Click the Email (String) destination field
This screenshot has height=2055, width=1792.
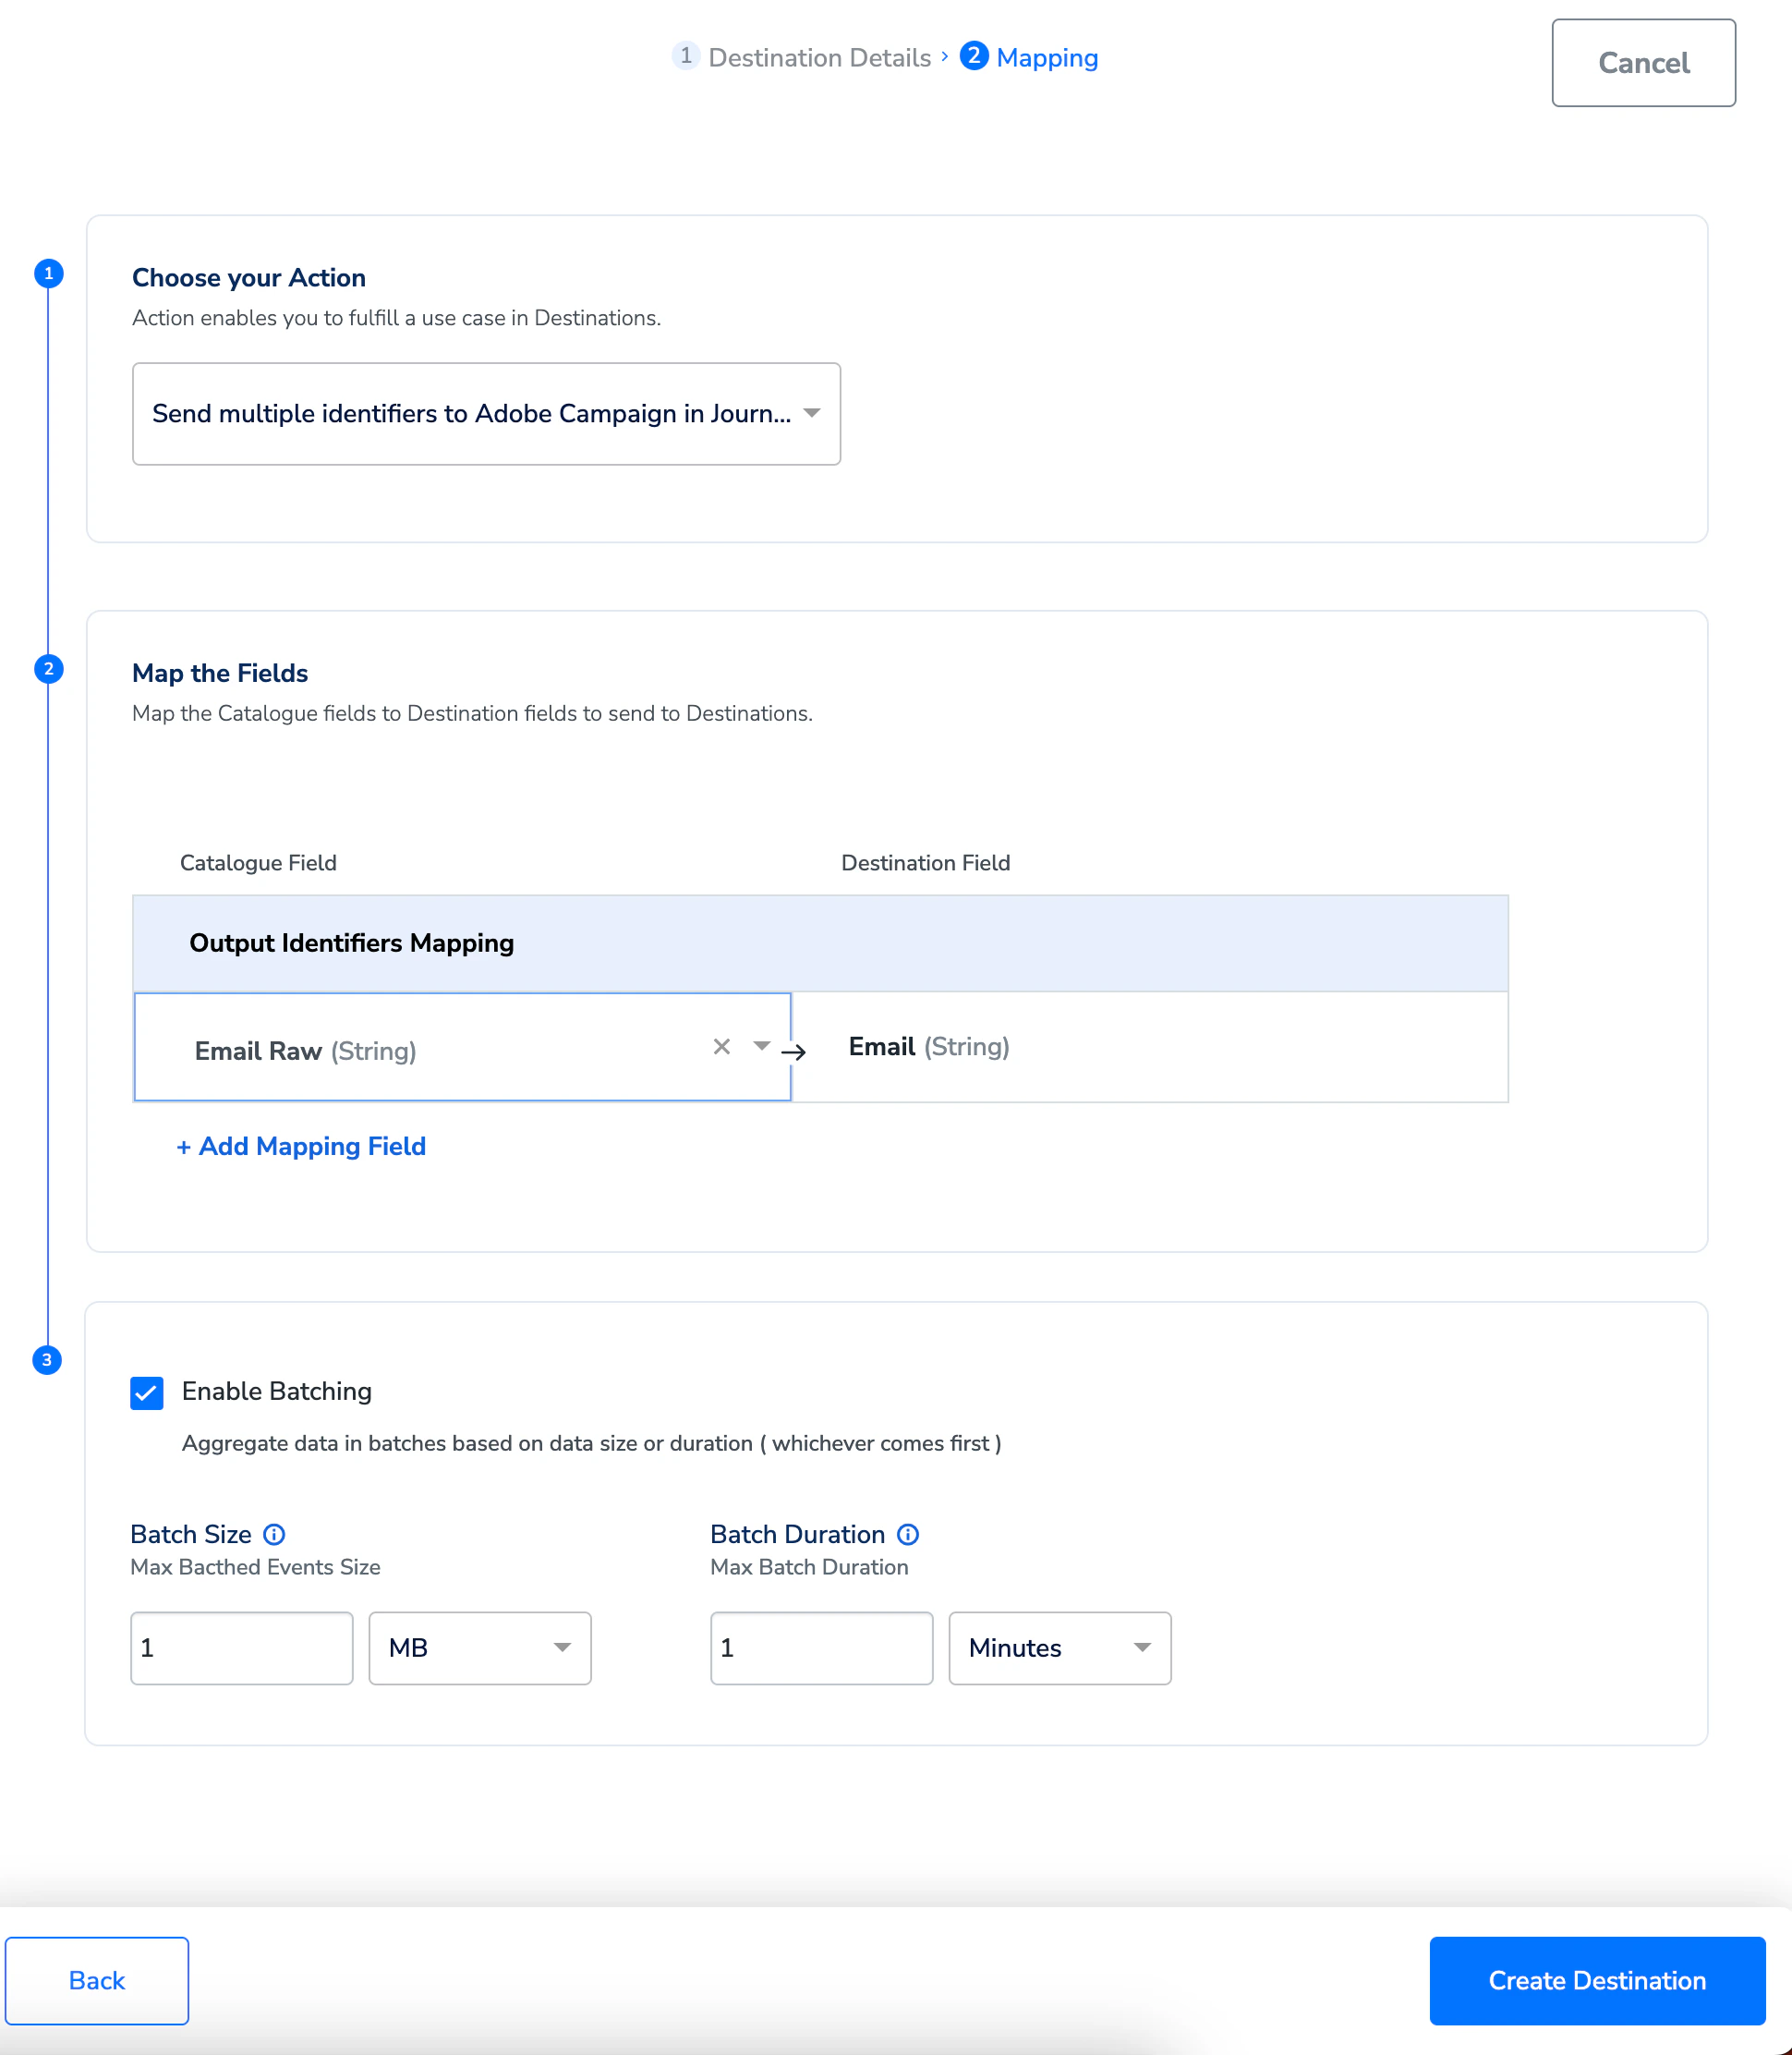1150,1047
